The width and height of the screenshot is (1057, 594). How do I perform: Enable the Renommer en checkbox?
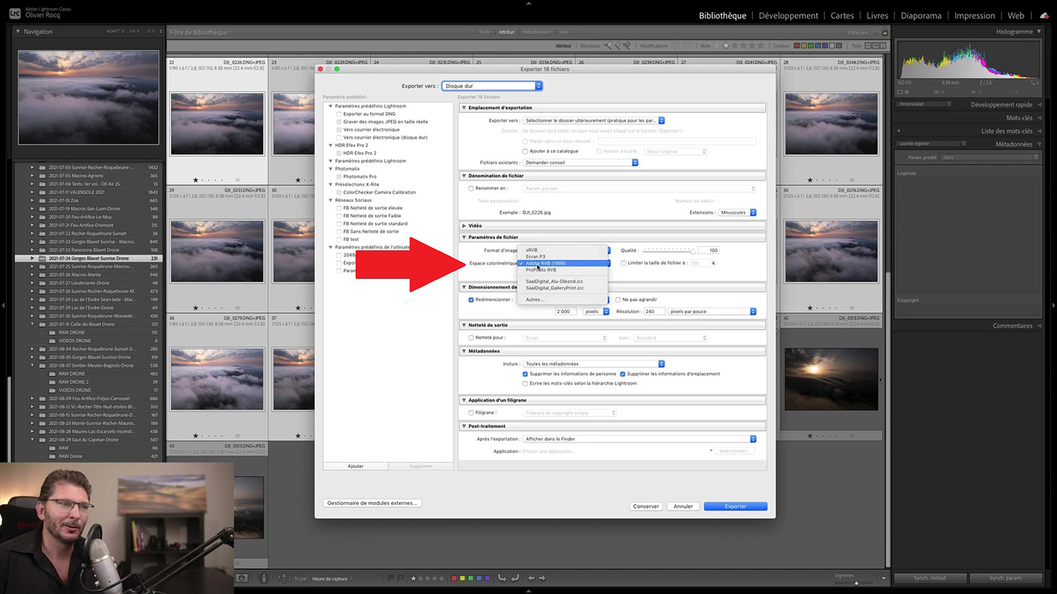471,189
